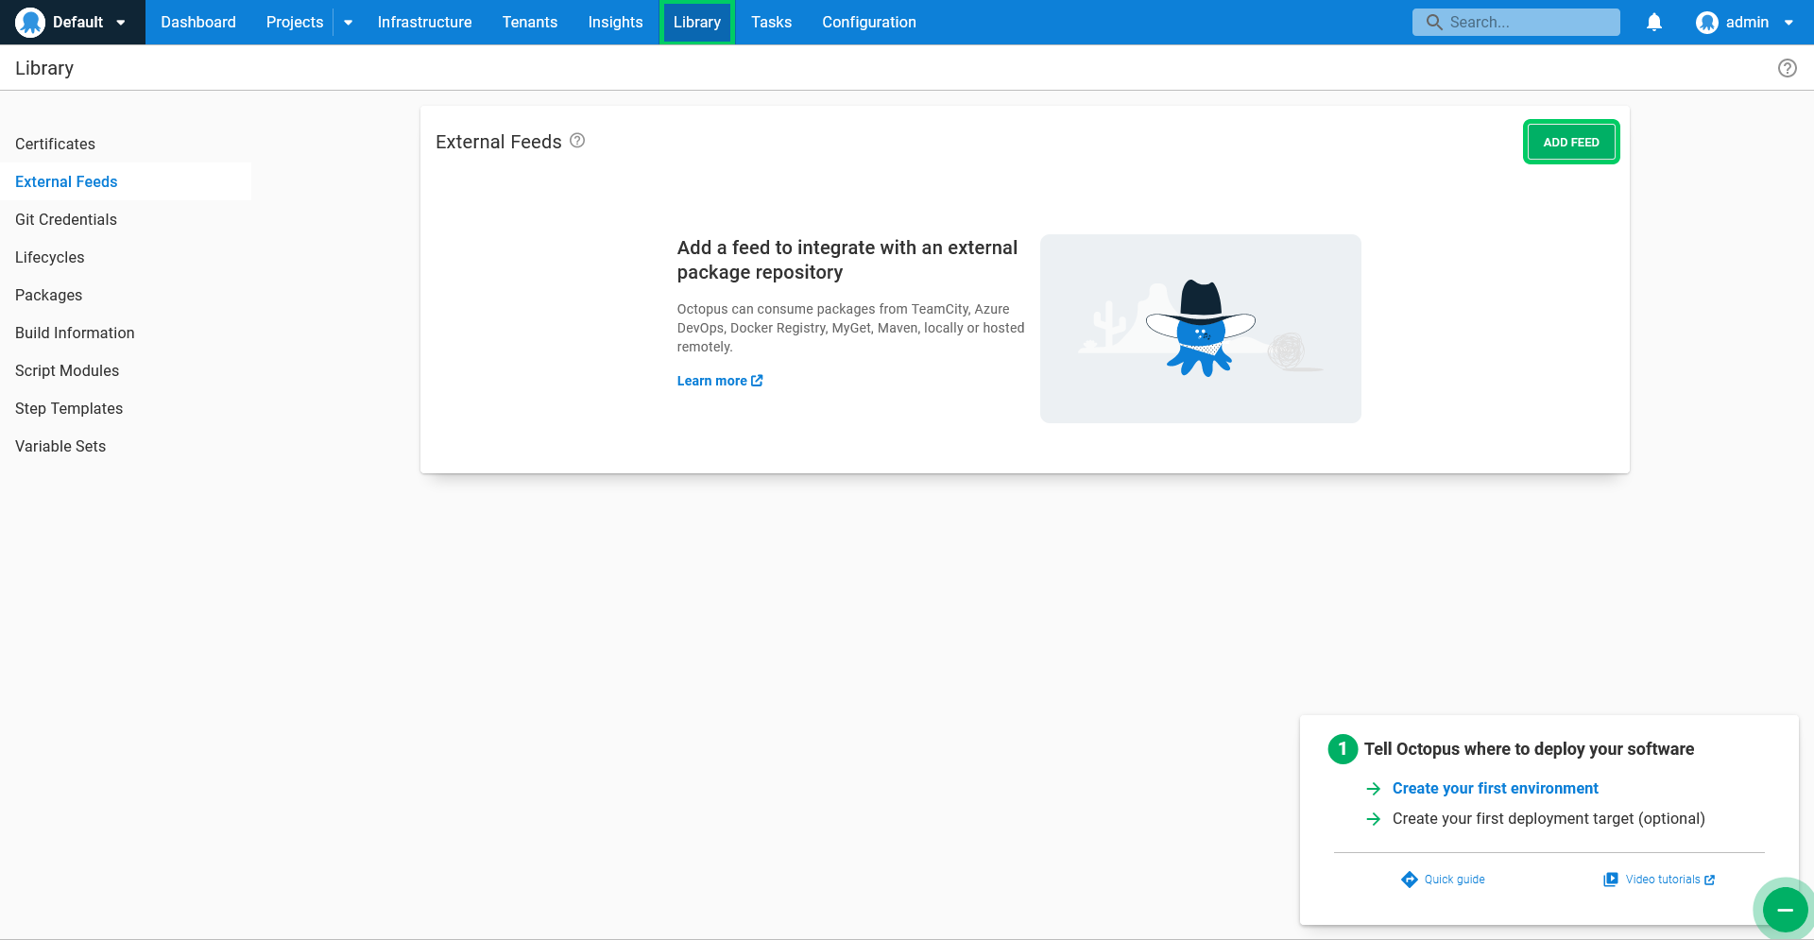Click the Video tutorials play icon
Image resolution: width=1814 pixels, height=940 pixels.
tap(1611, 880)
